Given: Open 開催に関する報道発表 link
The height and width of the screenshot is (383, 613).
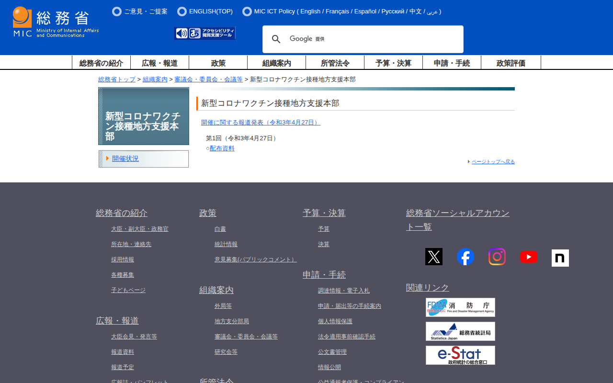Looking at the screenshot, I should pyautogui.click(x=261, y=123).
